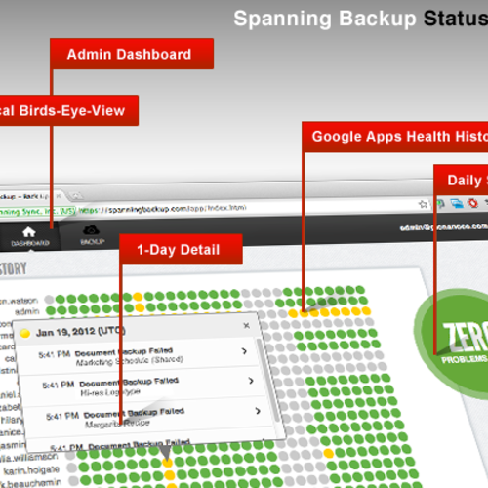Expand the Margarita Recipe failure chevron
This screenshot has width=488, height=488.
258,411
